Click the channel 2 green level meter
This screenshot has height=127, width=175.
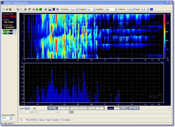coord(8,33)
